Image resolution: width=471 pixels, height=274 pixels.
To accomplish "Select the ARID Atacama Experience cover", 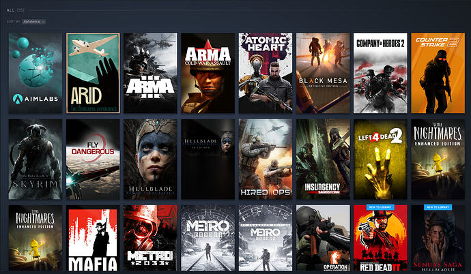I will coord(93,73).
